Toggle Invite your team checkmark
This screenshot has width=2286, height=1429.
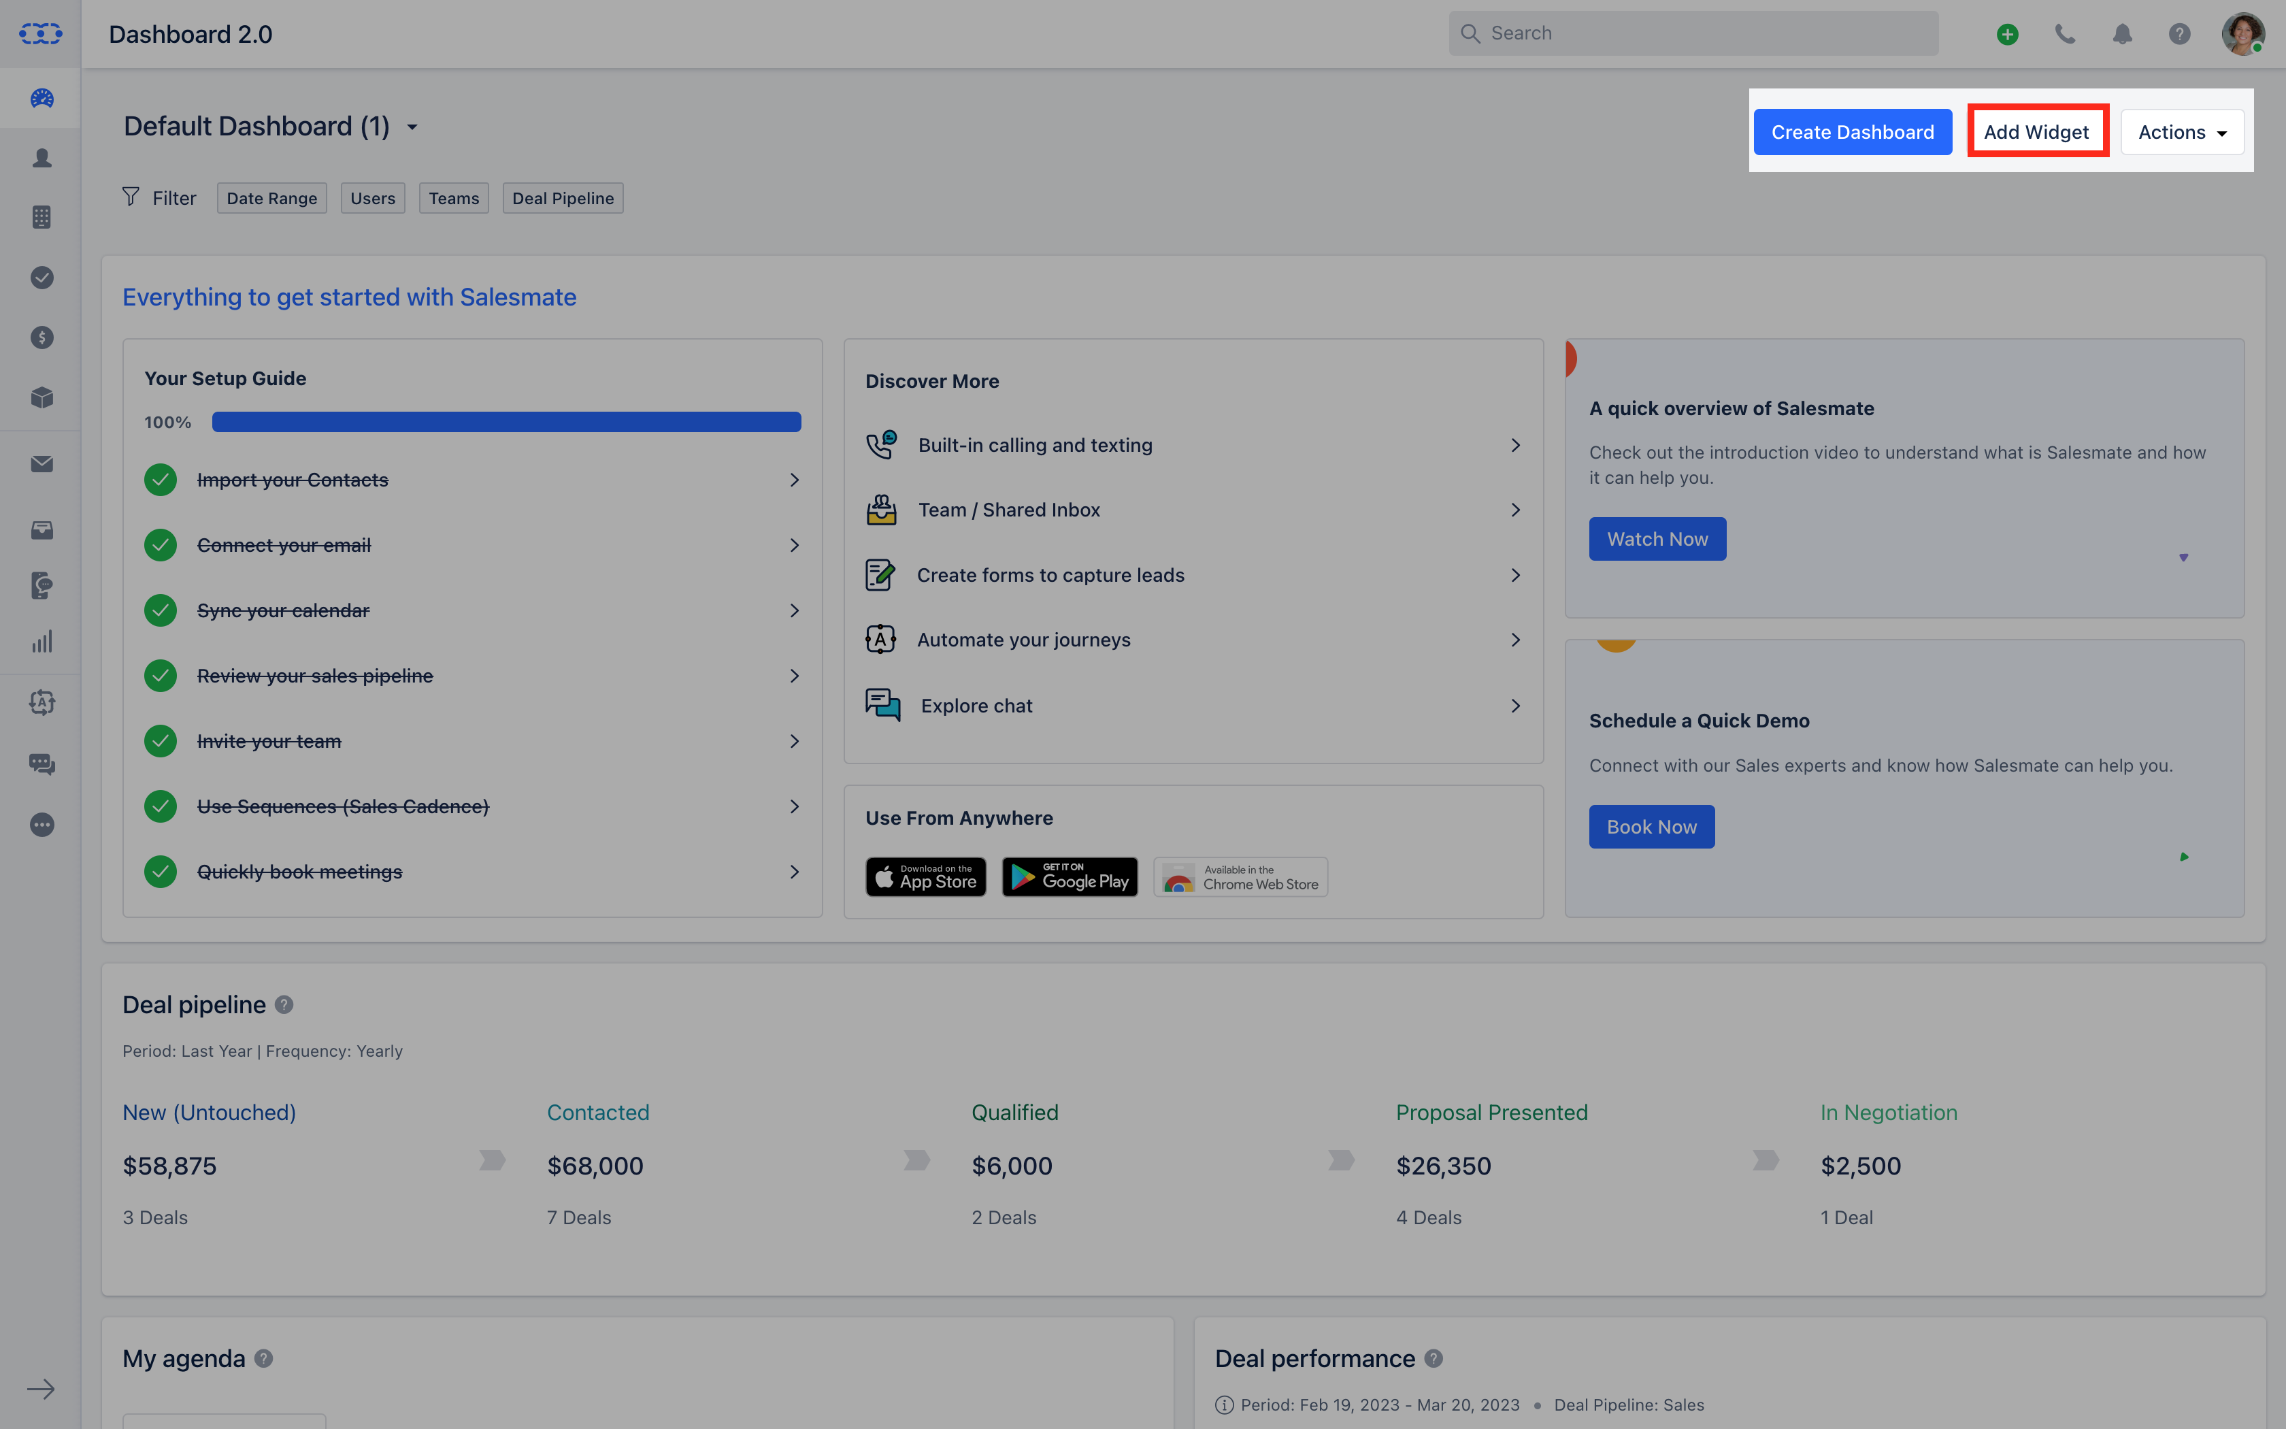pyautogui.click(x=161, y=741)
